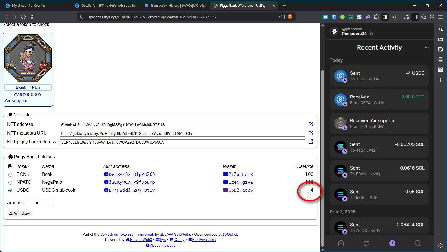The width and height of the screenshot is (447, 252).
Task: Click the Withdraw button
Action: pyautogui.click(x=19, y=213)
